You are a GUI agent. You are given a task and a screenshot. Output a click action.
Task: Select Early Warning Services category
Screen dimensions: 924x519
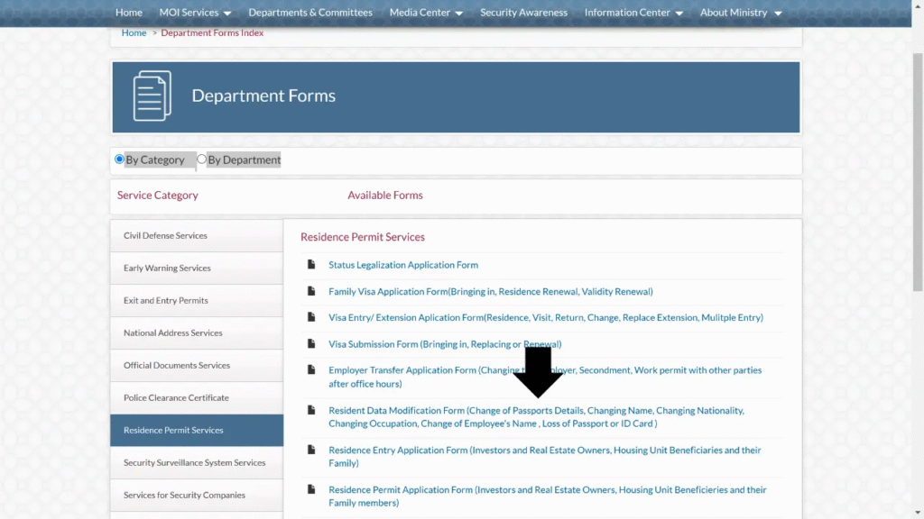coord(196,268)
